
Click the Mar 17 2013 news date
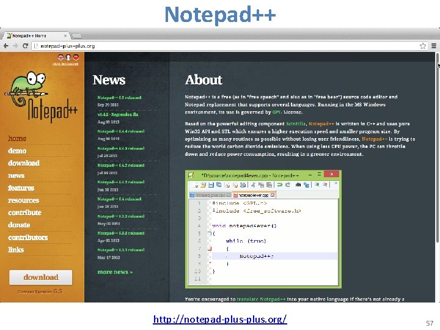(109, 257)
